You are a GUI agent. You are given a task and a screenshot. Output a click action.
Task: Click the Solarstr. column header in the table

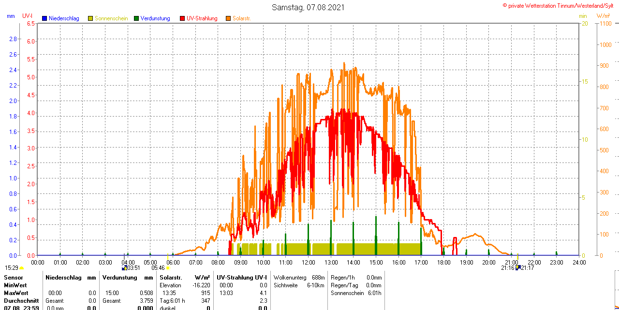(x=171, y=278)
